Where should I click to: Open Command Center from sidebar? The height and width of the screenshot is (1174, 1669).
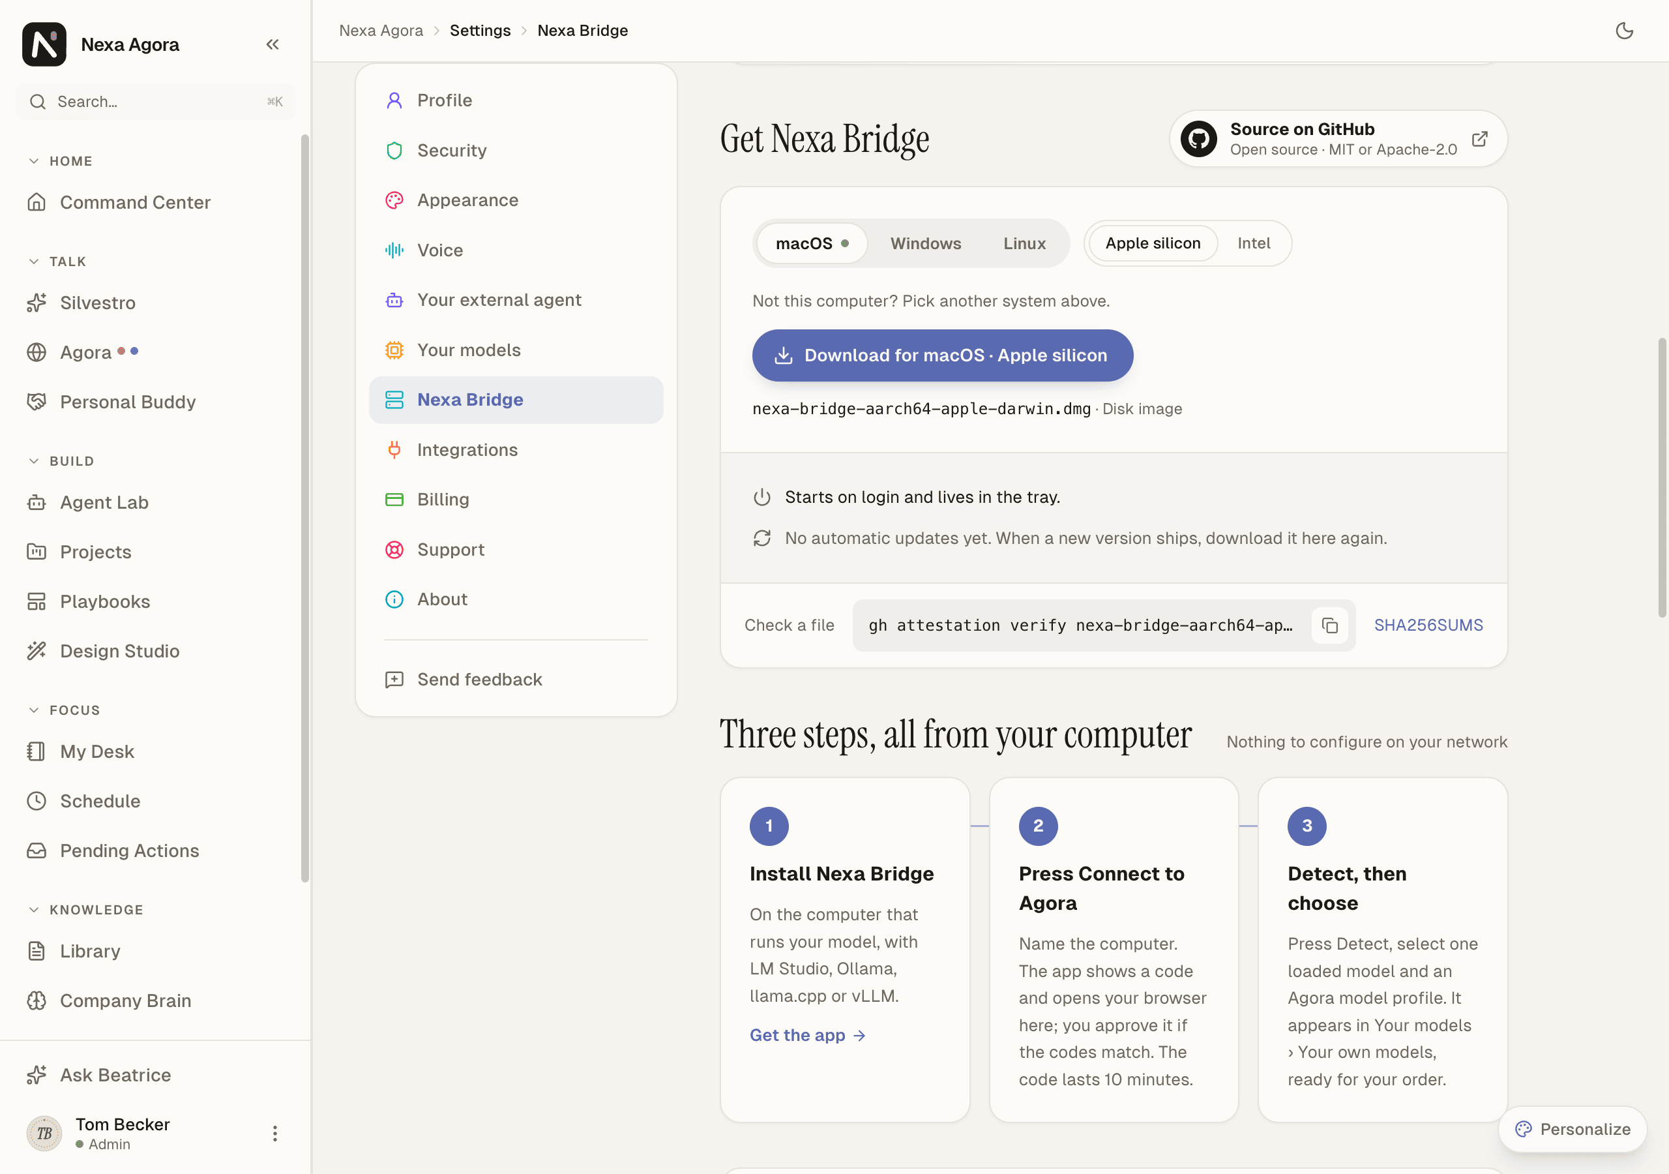[156, 202]
